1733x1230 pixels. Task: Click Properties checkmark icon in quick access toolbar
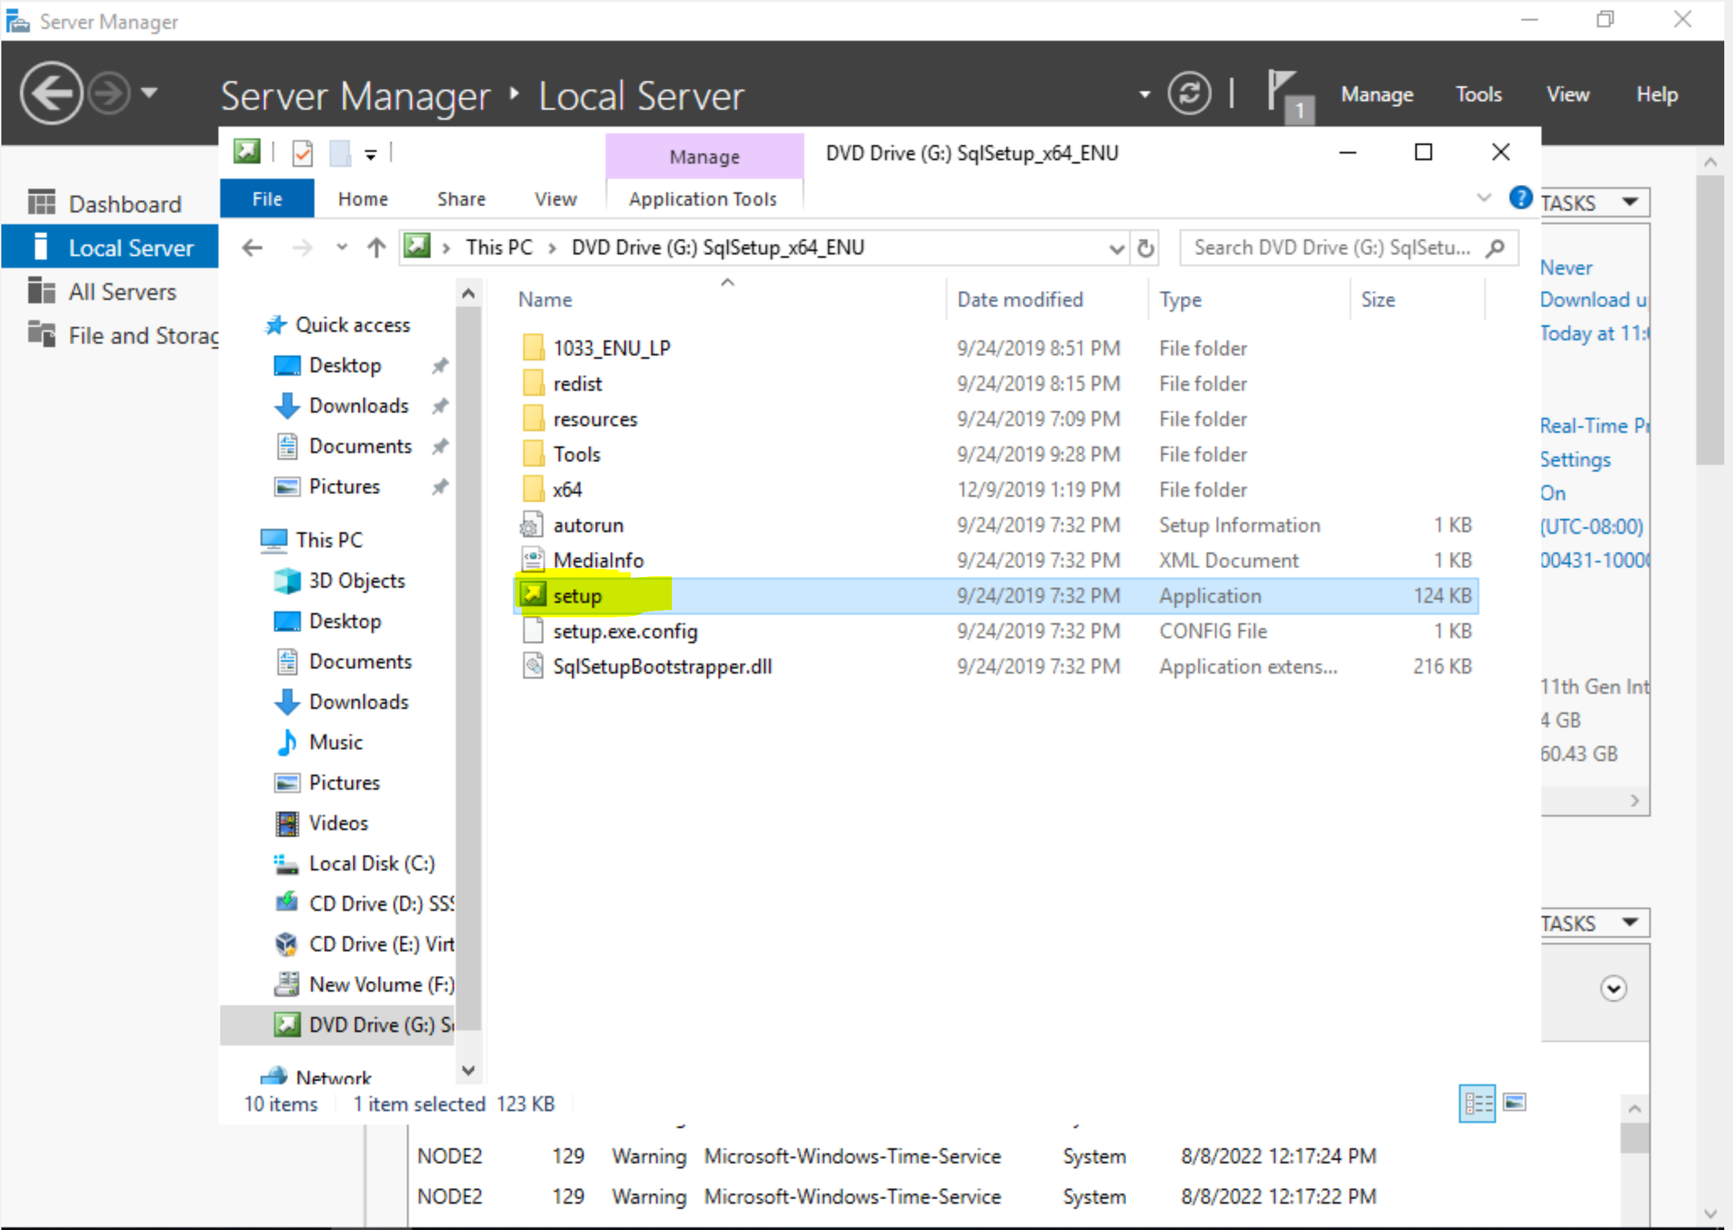coord(302,153)
